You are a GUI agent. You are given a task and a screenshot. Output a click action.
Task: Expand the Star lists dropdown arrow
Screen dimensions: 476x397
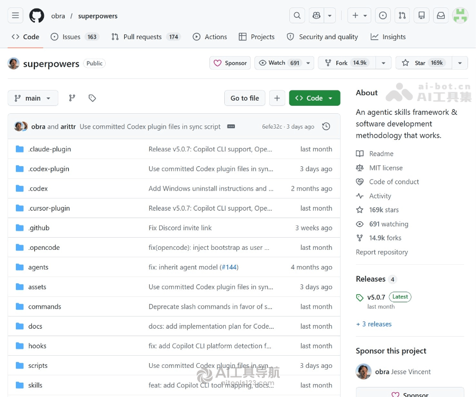click(460, 63)
